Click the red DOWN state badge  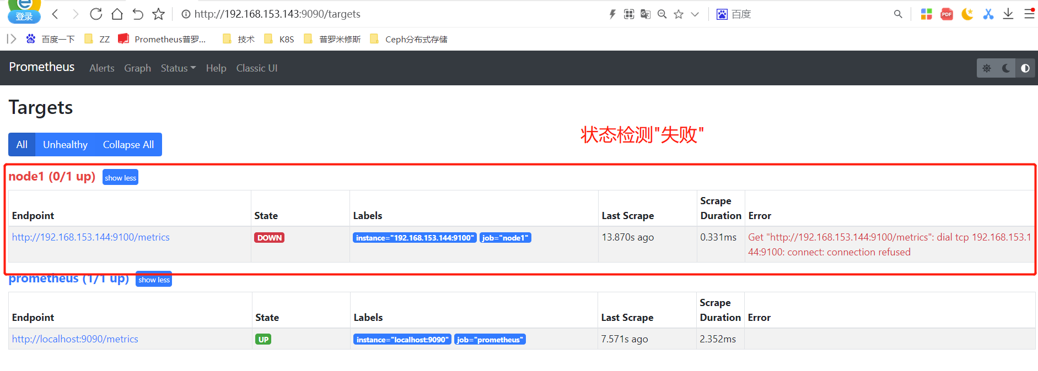(270, 238)
